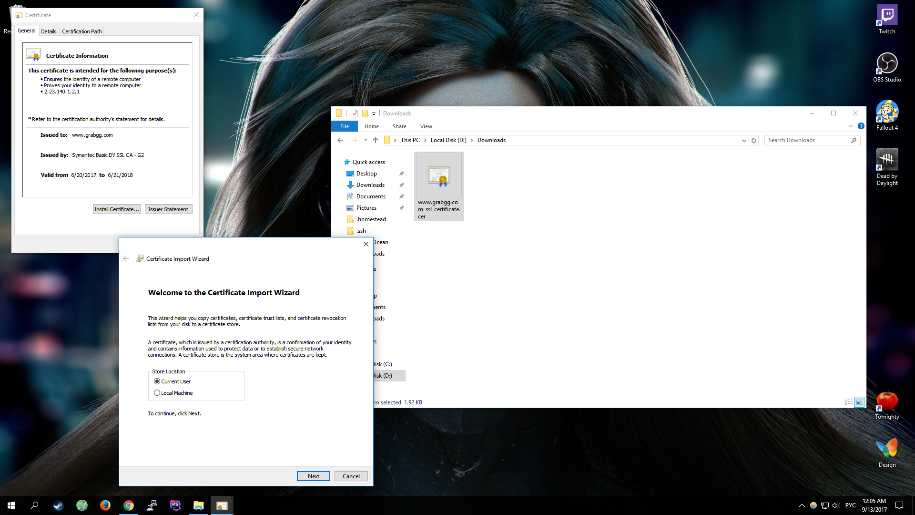The width and height of the screenshot is (915, 515).
Task: Switch to File Explorer in taskbar
Action: (x=198, y=505)
